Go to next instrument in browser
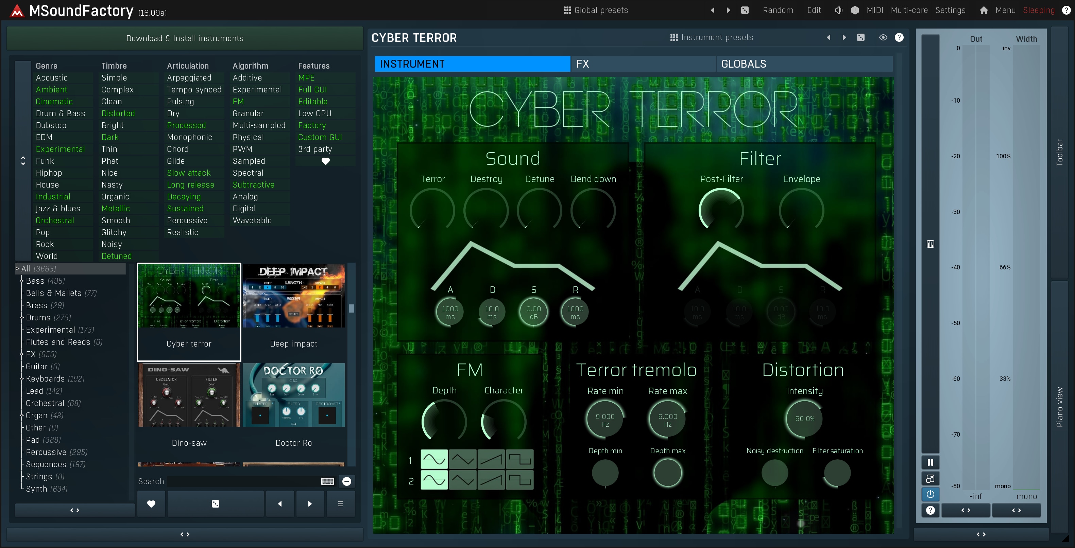The image size is (1075, 548). click(x=310, y=504)
